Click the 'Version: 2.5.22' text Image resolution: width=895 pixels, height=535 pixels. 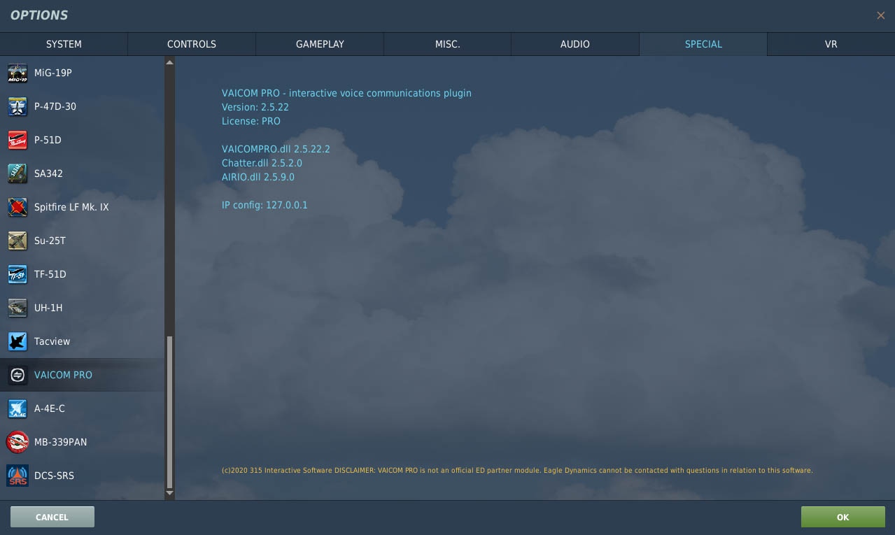pos(255,107)
